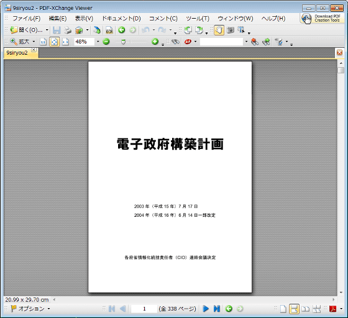This screenshot has height=318, width=348.
Task: Enable continuous page layout
Action: [x=294, y=309]
